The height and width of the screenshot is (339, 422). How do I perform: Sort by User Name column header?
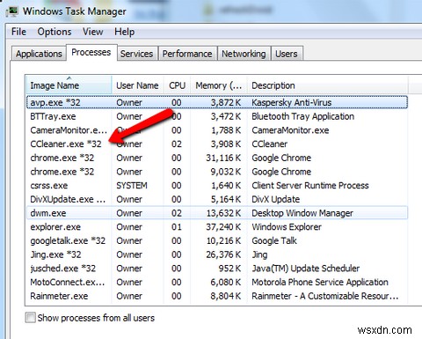click(137, 85)
